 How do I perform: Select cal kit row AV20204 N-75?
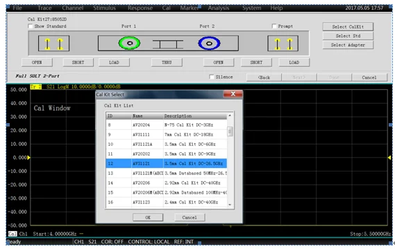(167, 124)
